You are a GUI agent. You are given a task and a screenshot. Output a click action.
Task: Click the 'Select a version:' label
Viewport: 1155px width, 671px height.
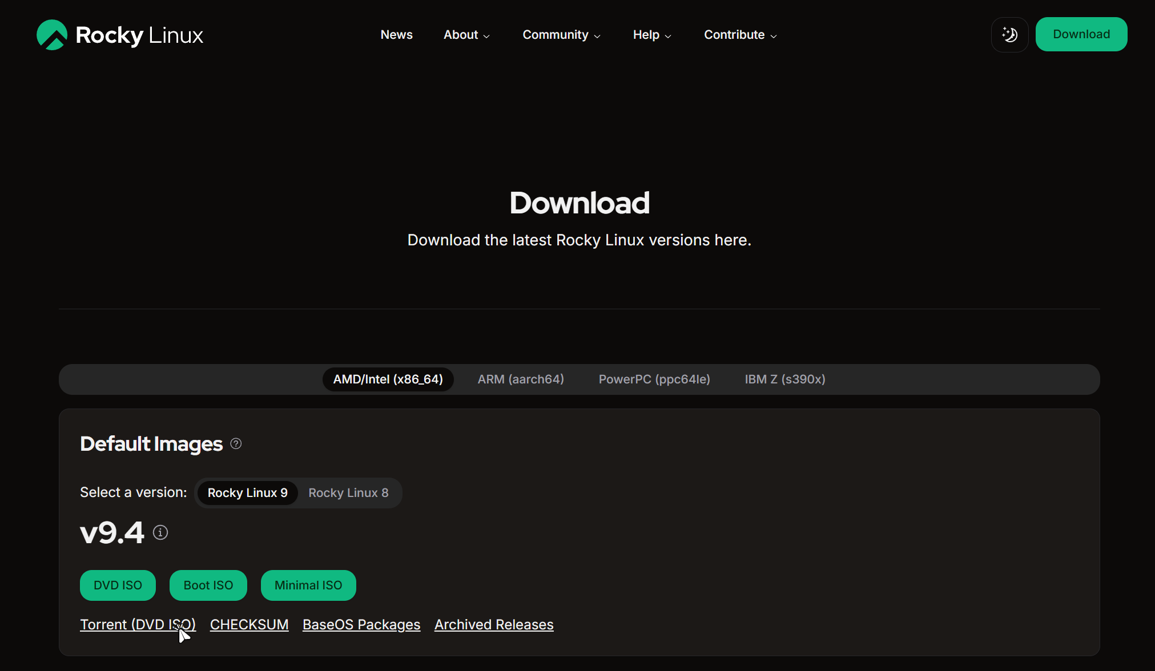coord(134,492)
